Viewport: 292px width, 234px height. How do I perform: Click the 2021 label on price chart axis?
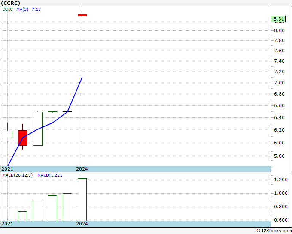(x=7, y=169)
